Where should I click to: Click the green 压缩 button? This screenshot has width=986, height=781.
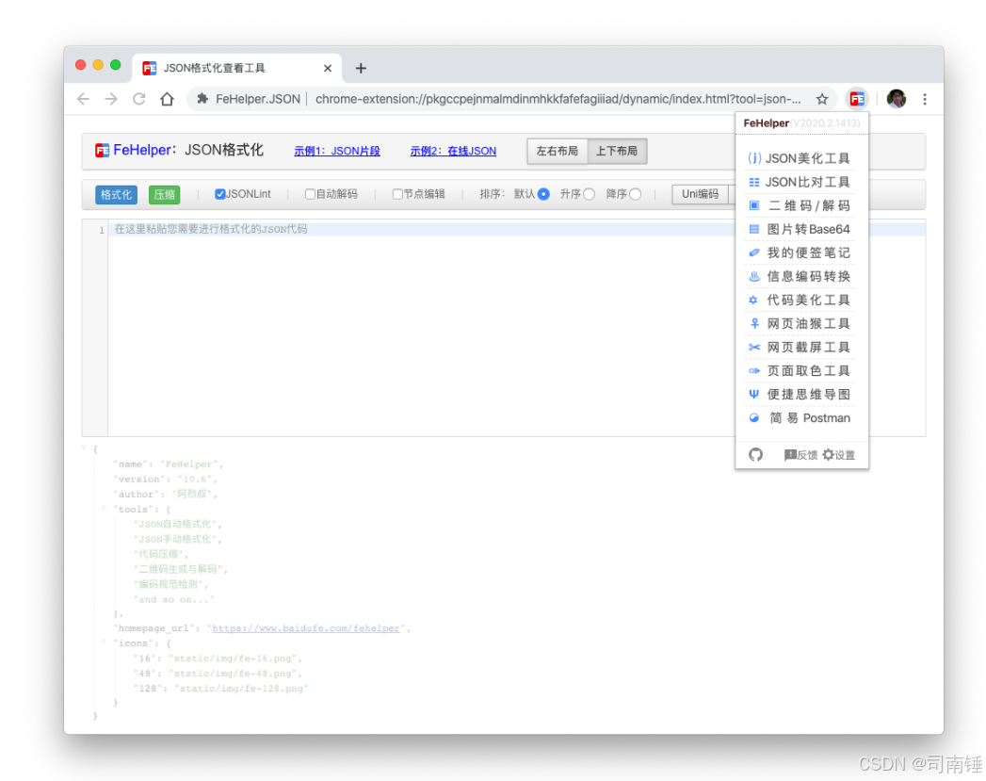click(x=164, y=194)
